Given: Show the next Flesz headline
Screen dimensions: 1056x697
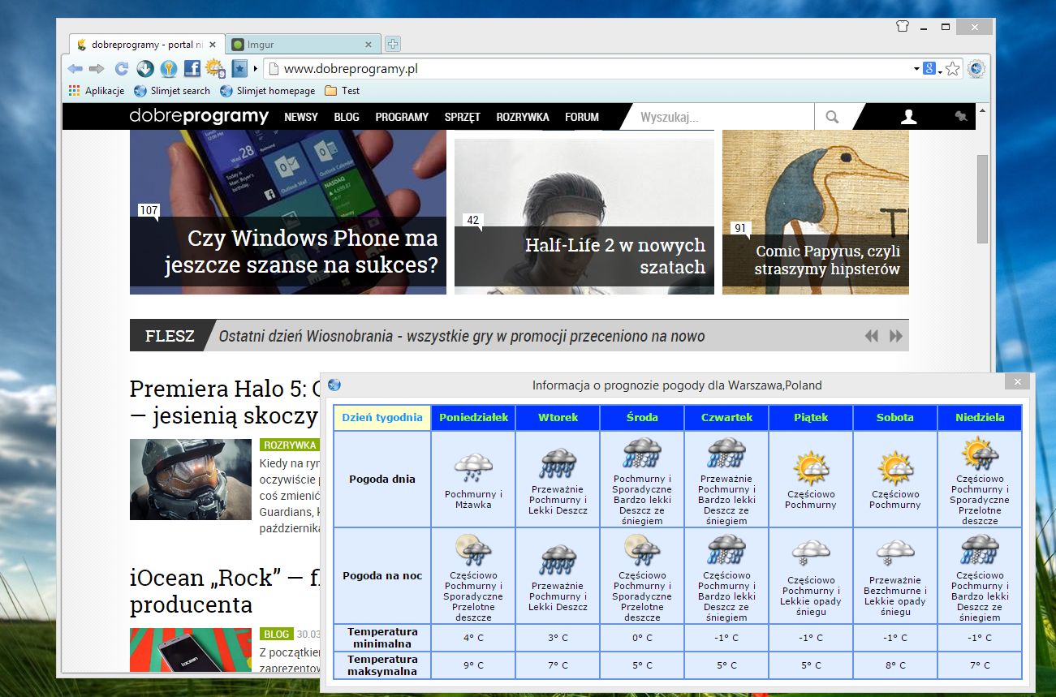Looking at the screenshot, I should pos(896,336).
